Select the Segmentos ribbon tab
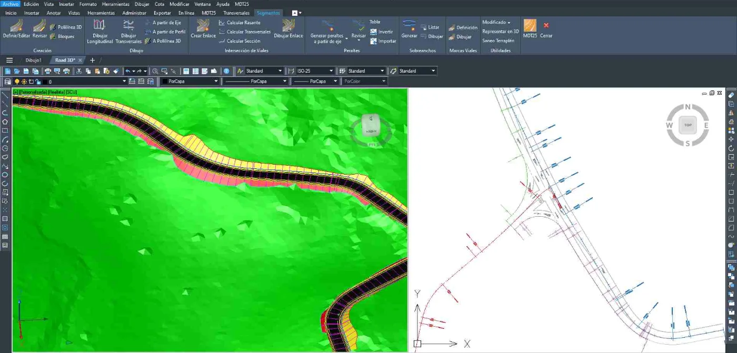The image size is (737, 353). [268, 13]
